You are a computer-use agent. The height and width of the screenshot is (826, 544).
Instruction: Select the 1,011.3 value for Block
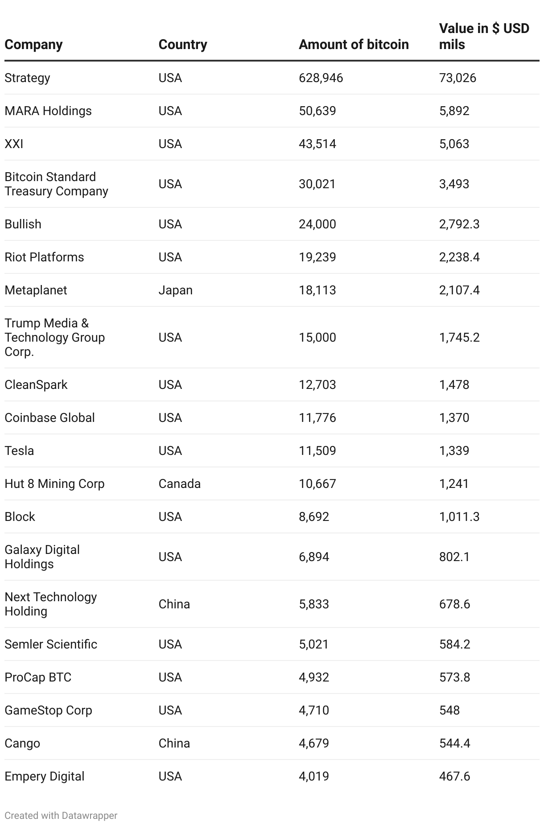tap(459, 517)
